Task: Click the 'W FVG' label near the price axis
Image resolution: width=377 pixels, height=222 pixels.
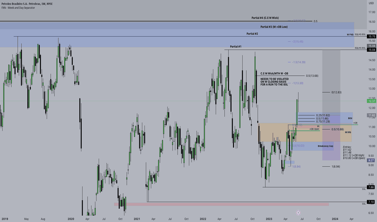Action: pos(350,35)
